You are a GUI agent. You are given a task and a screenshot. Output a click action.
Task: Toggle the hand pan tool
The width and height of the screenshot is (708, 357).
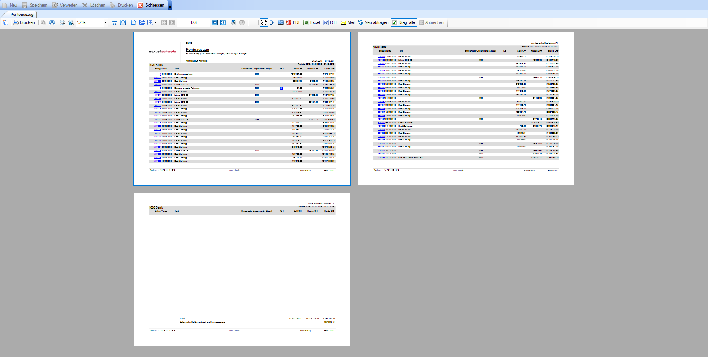[264, 22]
